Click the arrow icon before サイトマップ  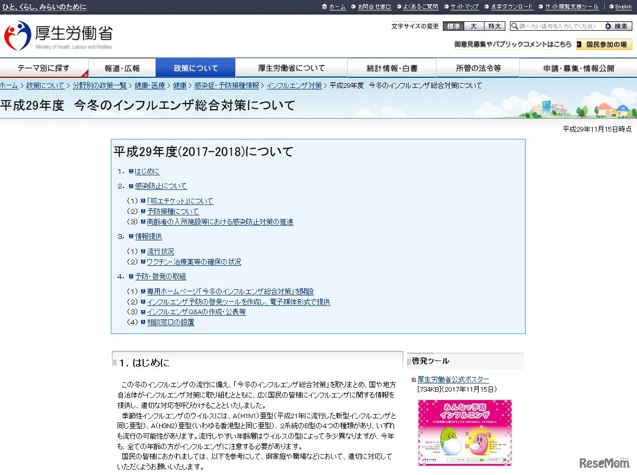447,7
